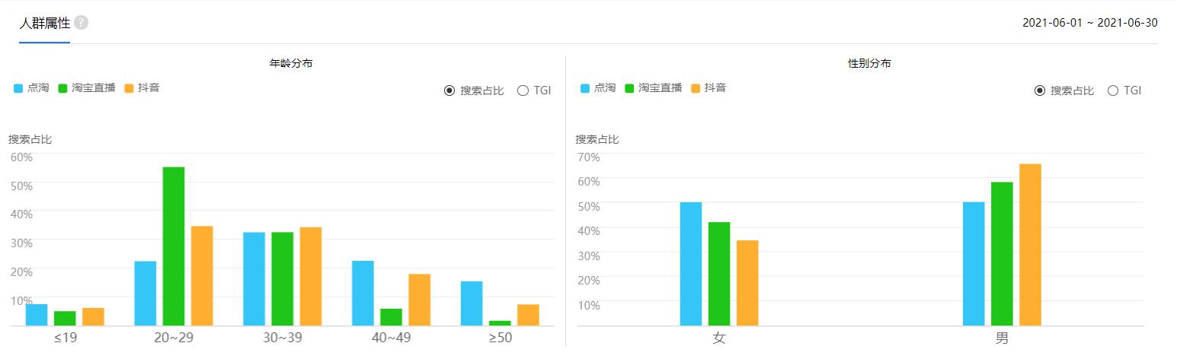The image size is (1177, 362).
Task: Select 搜索占比 radio in gender chart
Action: 1040,90
